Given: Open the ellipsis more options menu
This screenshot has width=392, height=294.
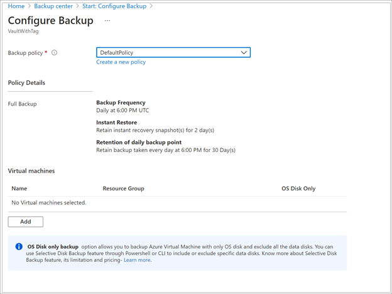Looking at the screenshot, I should click(x=107, y=21).
